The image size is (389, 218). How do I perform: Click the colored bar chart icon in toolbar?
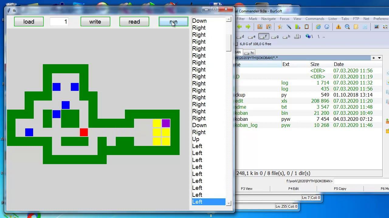pyautogui.click(x=298, y=27)
